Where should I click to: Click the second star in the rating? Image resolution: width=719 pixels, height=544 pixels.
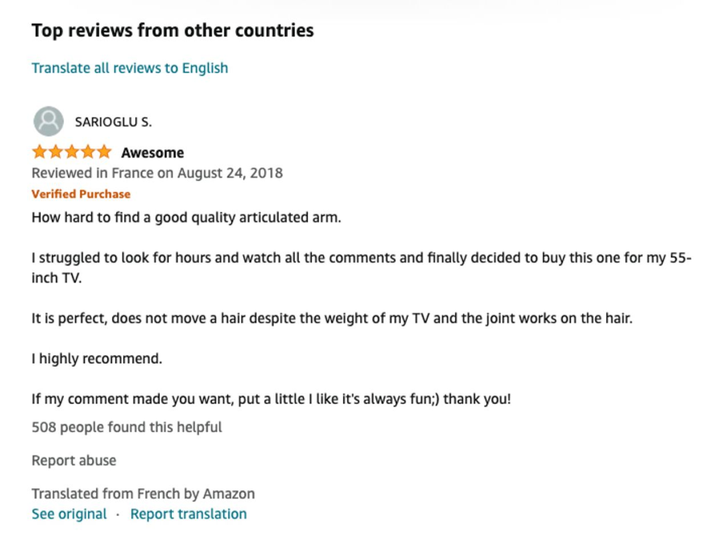pyautogui.click(x=55, y=152)
